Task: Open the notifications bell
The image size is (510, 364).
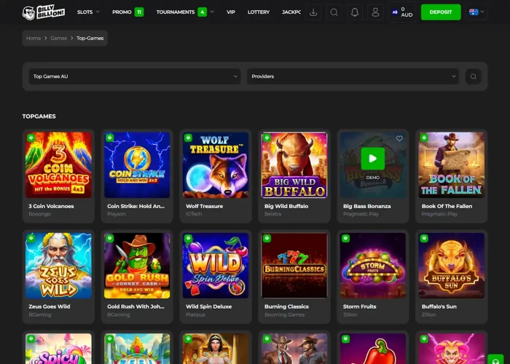Action: tap(355, 12)
